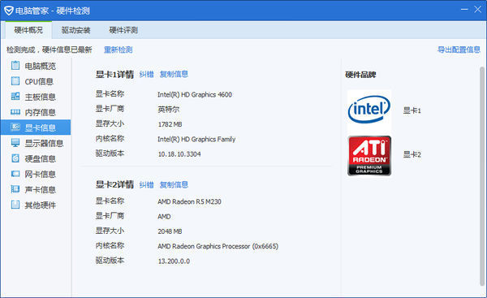
Task: Click the driver version 13.200.0.0
Action: (174, 261)
